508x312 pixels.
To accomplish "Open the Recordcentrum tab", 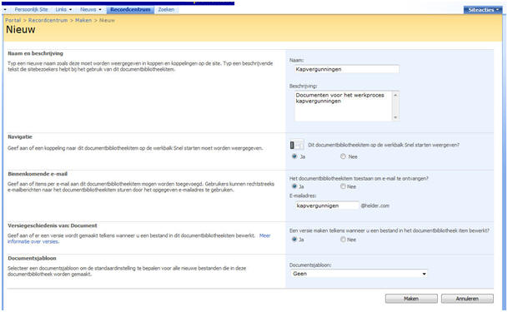I will click(x=130, y=10).
